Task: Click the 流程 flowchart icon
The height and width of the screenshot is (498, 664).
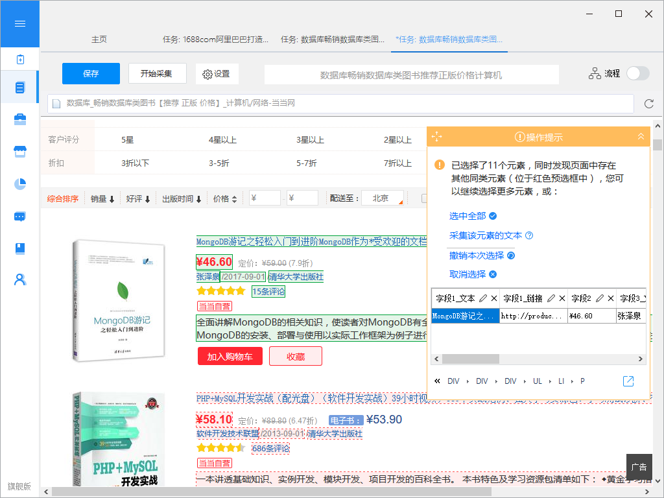Action: [595, 74]
